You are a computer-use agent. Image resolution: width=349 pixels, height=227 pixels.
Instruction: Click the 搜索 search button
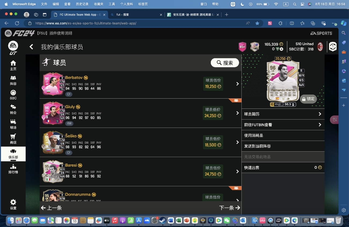click(225, 63)
